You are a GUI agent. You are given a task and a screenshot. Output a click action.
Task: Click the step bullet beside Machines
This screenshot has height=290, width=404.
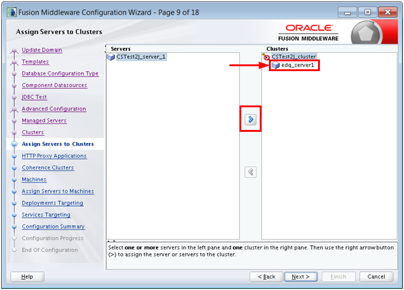[x=14, y=180]
